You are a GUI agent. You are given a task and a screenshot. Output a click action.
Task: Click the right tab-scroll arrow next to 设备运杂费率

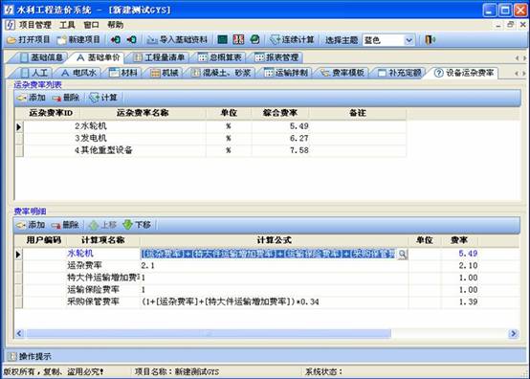point(524,74)
